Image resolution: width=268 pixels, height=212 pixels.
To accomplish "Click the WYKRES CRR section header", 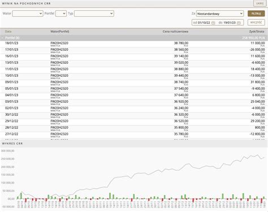I will [12, 144].
